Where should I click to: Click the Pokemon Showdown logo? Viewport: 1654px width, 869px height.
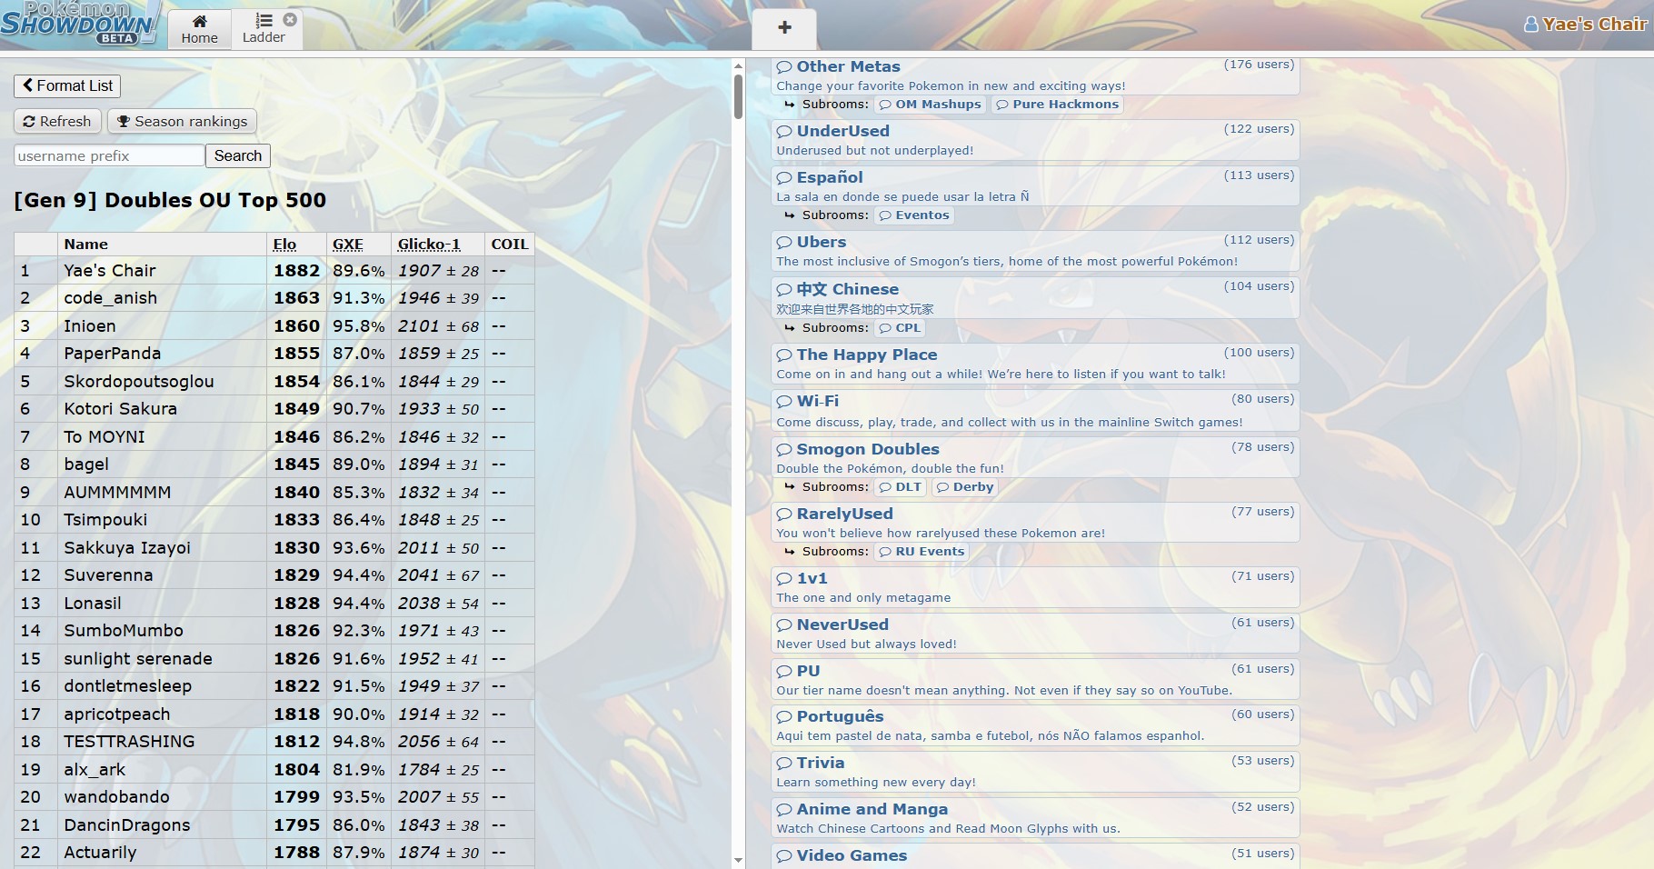[x=80, y=23]
